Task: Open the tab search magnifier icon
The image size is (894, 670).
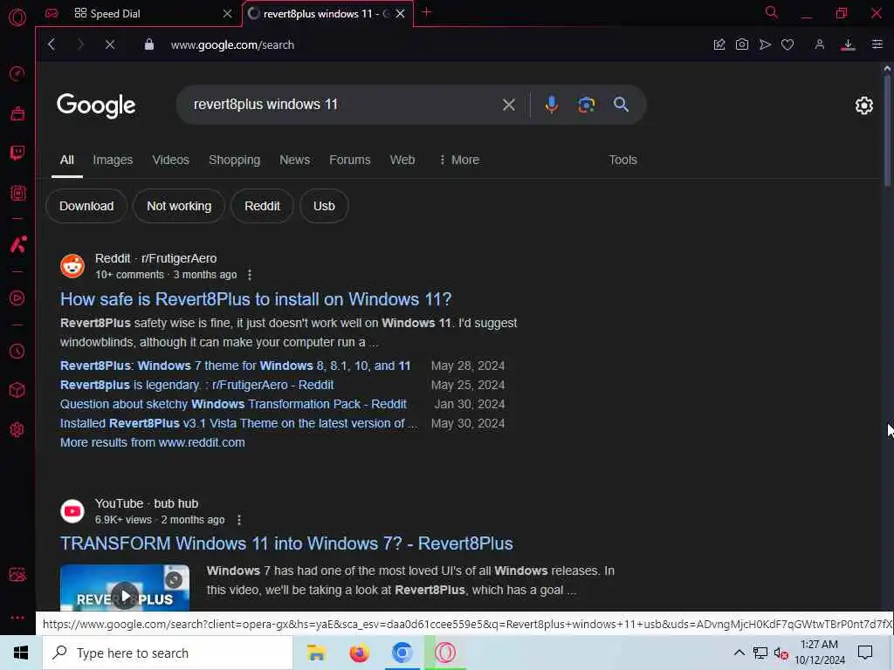Action: point(772,12)
